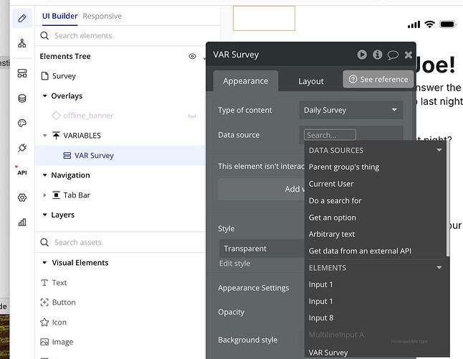Viewport: 463px width, 359px height.
Task: Click the Add workflow button
Action: point(262,189)
